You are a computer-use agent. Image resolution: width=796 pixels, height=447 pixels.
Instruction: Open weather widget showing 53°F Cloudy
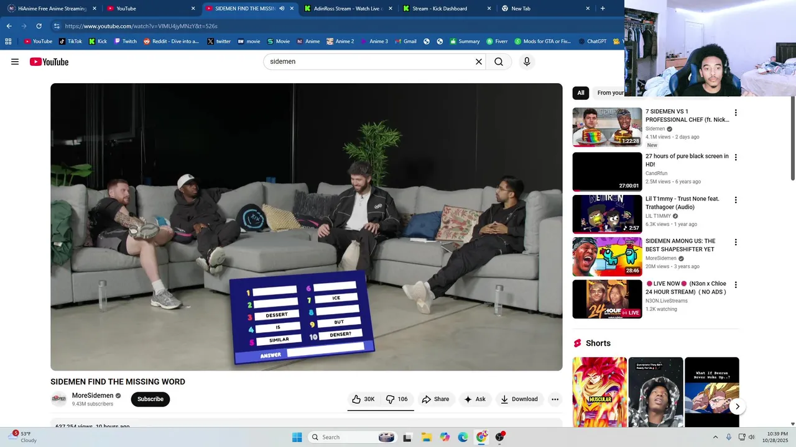click(24, 437)
